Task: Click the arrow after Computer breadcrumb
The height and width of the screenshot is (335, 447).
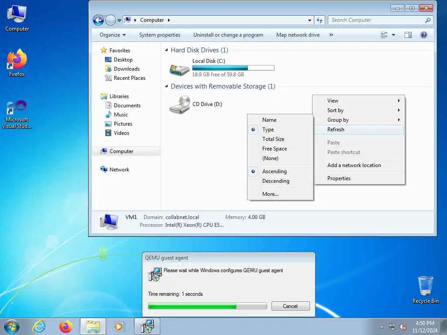Action: pos(169,20)
